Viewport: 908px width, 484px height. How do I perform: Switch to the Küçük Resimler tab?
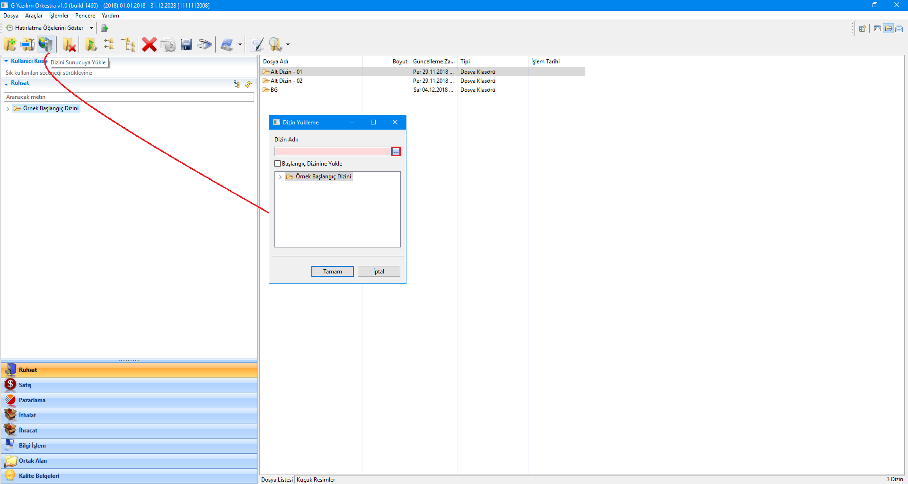[x=316, y=480]
